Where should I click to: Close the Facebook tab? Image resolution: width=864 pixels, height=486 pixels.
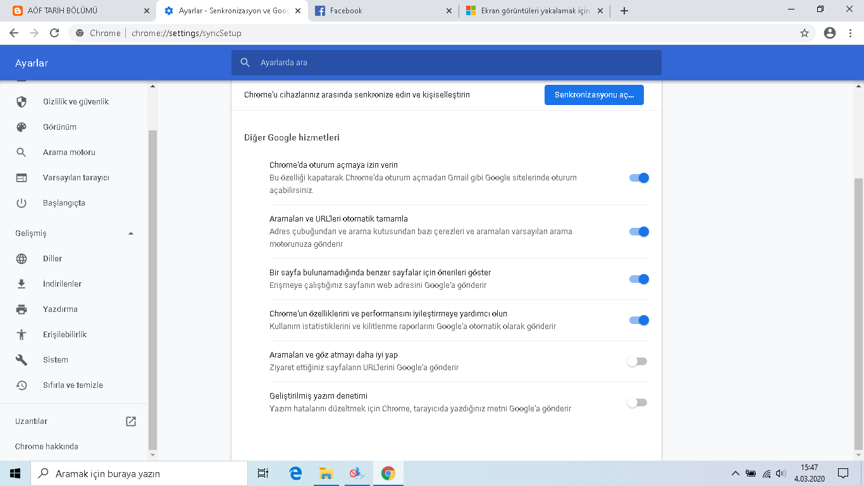click(x=448, y=11)
